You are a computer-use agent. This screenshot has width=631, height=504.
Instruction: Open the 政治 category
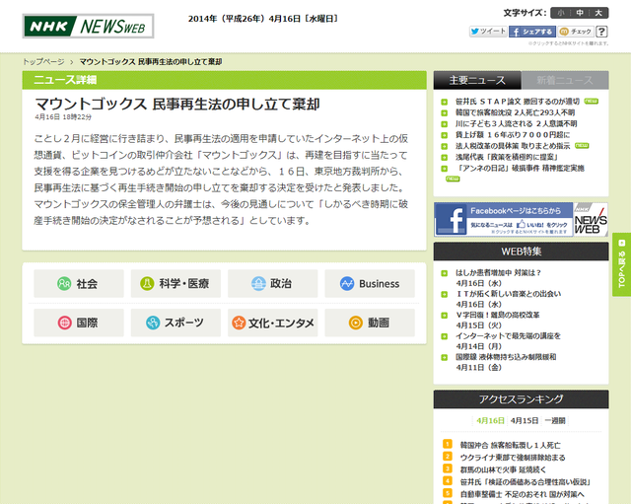[272, 283]
